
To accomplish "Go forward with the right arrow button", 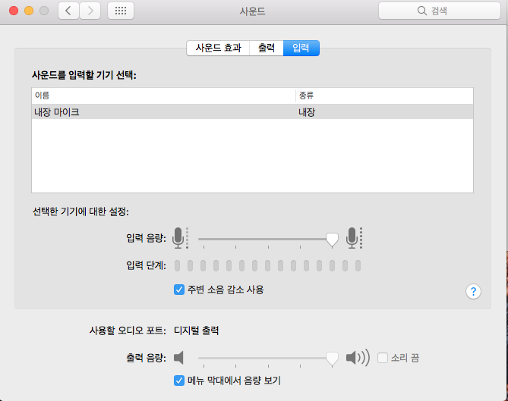I will (90, 11).
